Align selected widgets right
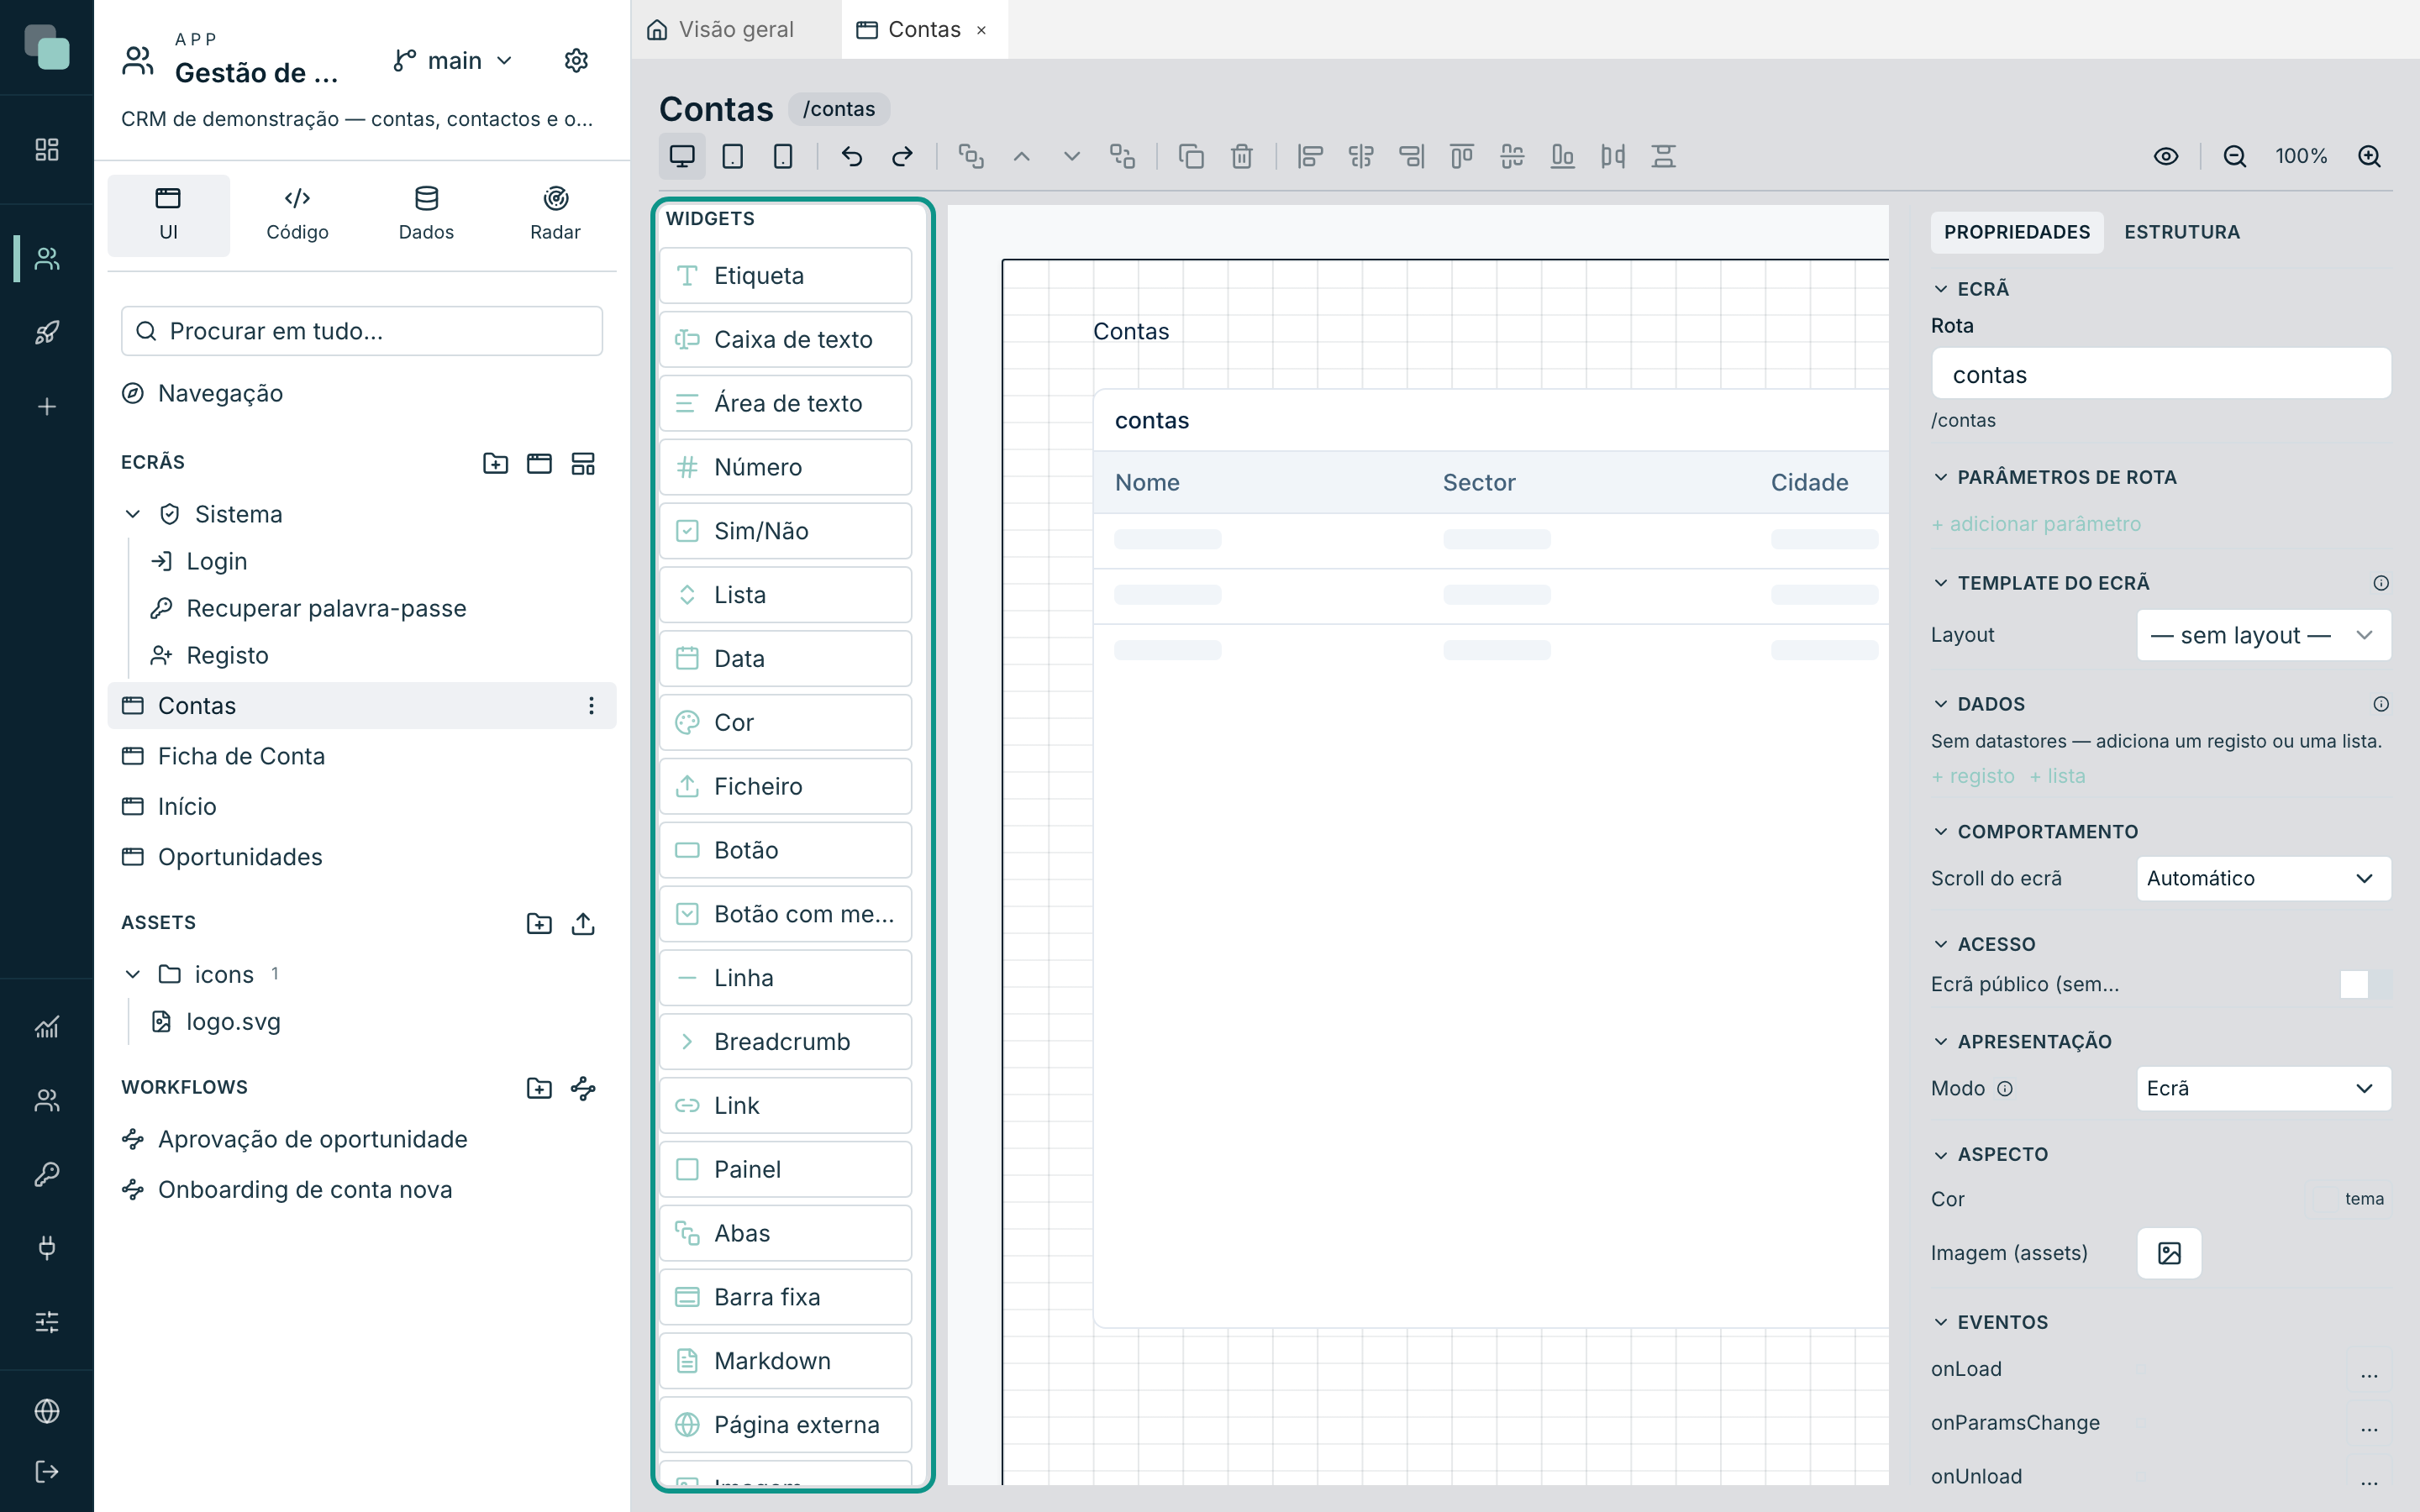 coord(1411,156)
